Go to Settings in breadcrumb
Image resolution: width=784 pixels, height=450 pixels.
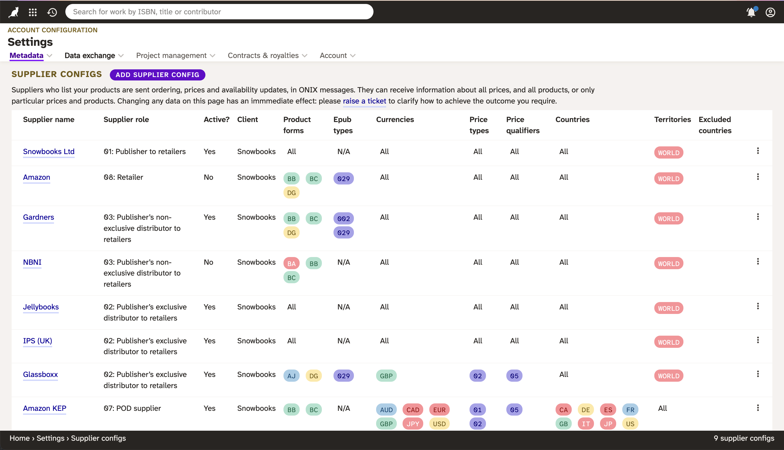tap(50, 438)
